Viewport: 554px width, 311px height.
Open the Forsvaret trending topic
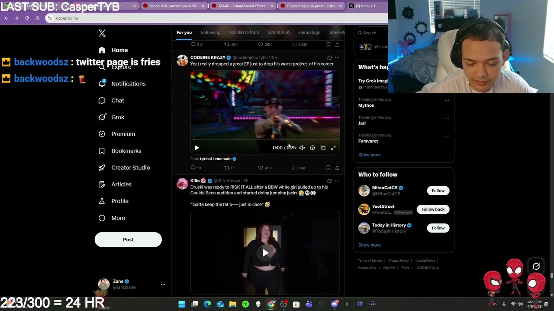pos(368,141)
